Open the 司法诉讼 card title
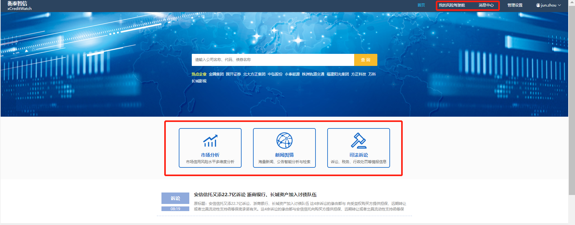Image resolution: width=575 pixels, height=225 pixels. pyautogui.click(x=358, y=155)
